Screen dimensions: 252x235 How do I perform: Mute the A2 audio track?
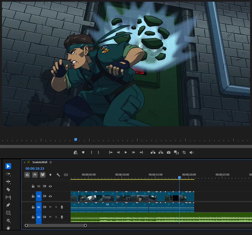(x=50, y=217)
